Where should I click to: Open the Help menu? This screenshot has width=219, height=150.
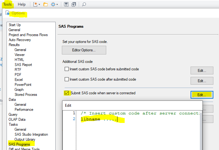click(22, 4)
